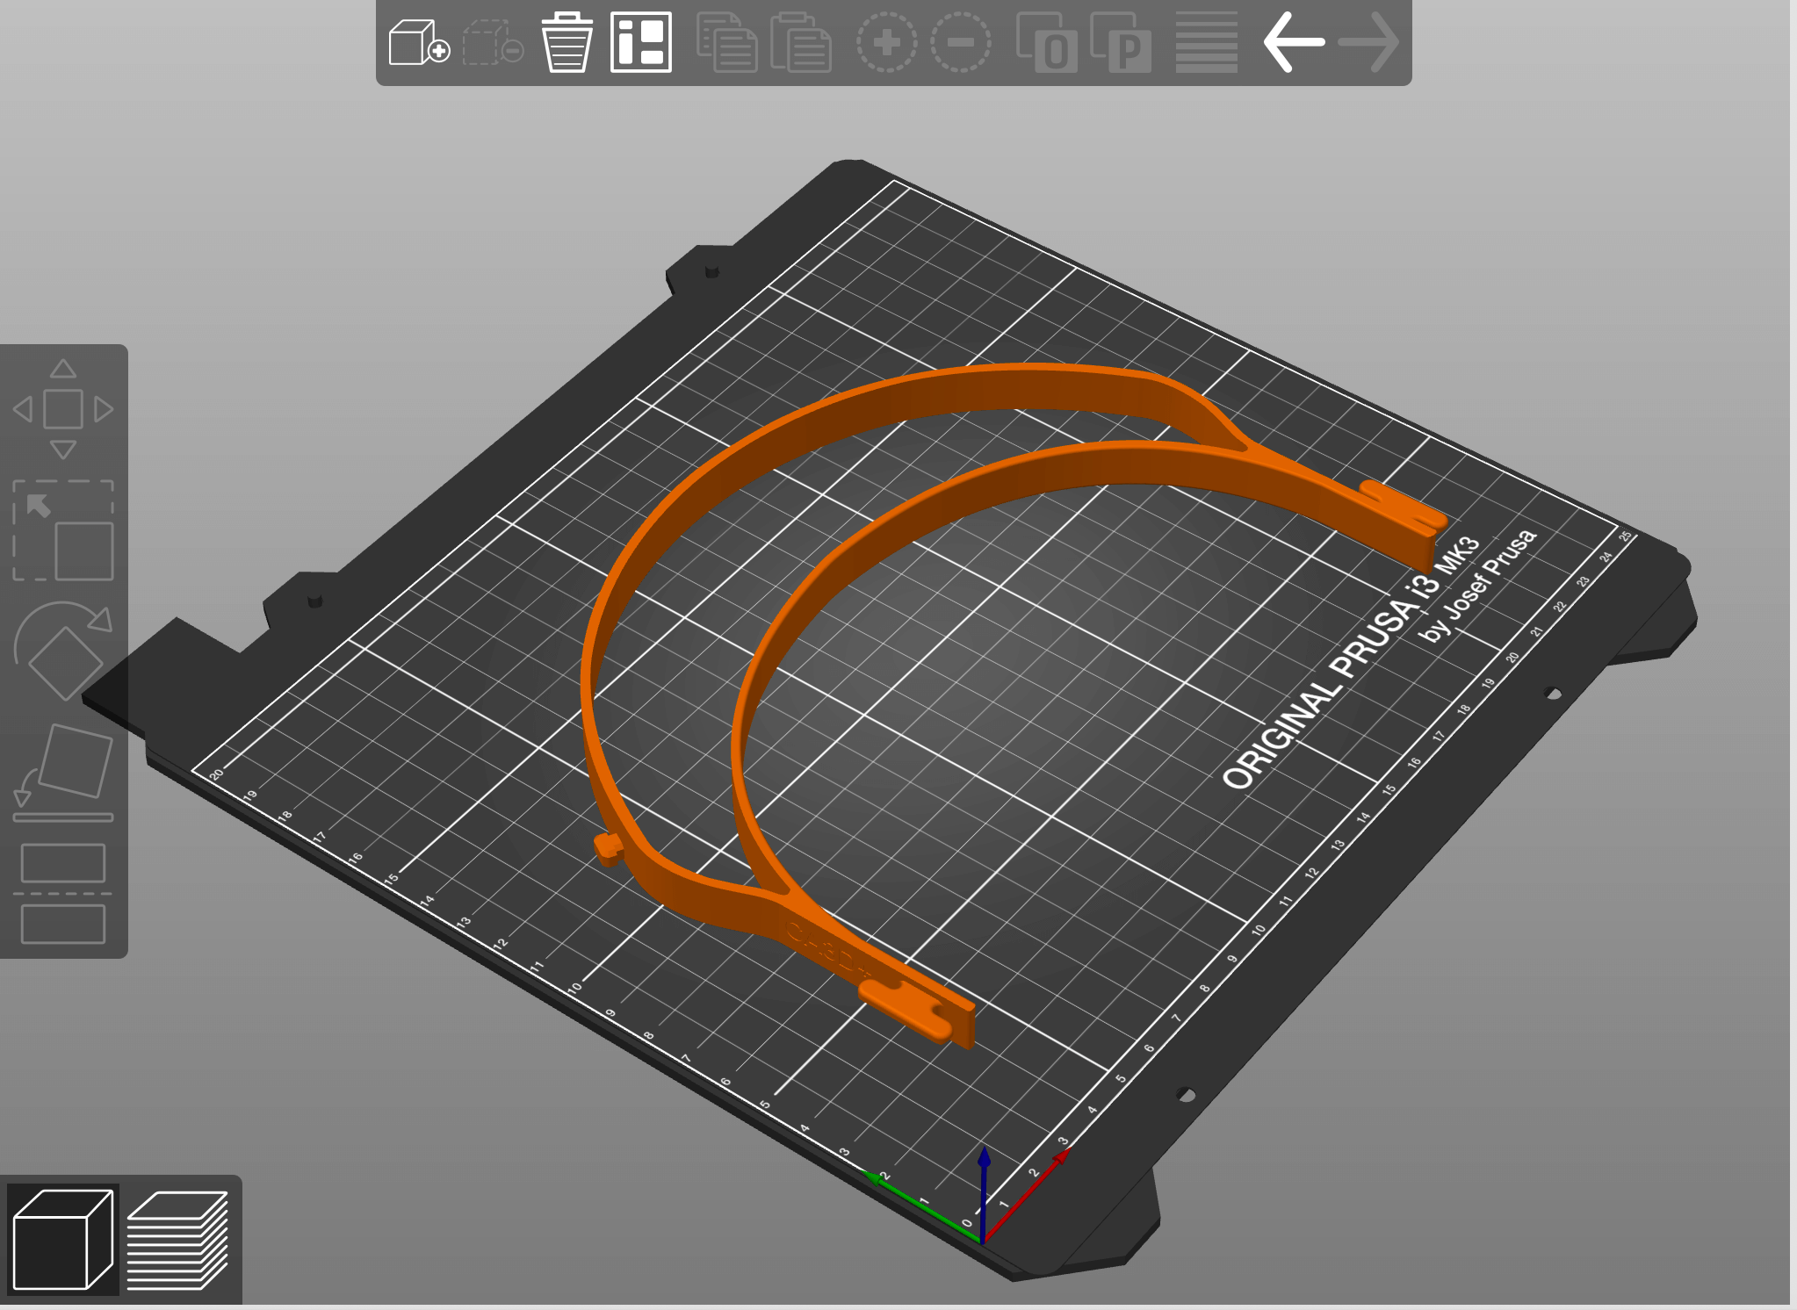The height and width of the screenshot is (1310, 1797).
Task: Open variable layer height tool
Action: coord(1206,42)
